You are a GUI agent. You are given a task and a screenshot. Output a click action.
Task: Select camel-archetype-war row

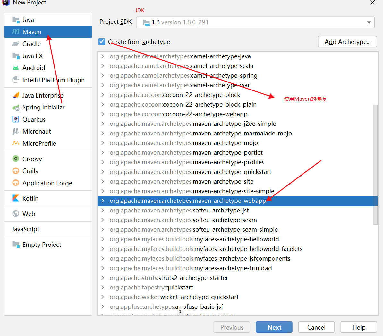(x=238, y=85)
